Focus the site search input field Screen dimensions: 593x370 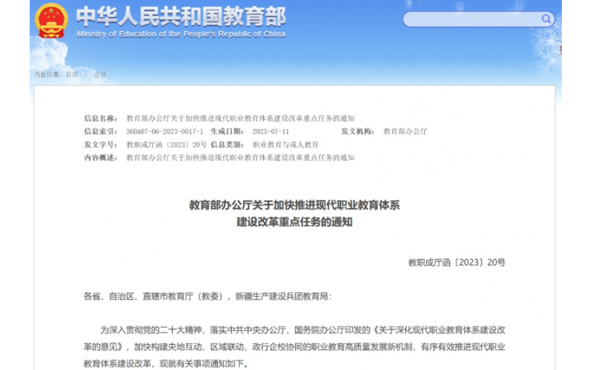(478, 19)
